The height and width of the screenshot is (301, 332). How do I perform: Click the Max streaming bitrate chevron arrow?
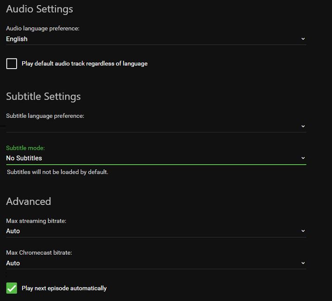click(303, 231)
